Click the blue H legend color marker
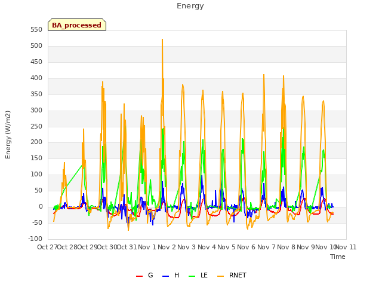The width and height of the screenshot is (382, 287). click(x=165, y=276)
